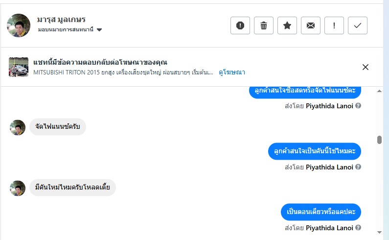Open the ดูโฆษณา ad link
The height and width of the screenshot is (240, 389).
pyautogui.click(x=232, y=72)
